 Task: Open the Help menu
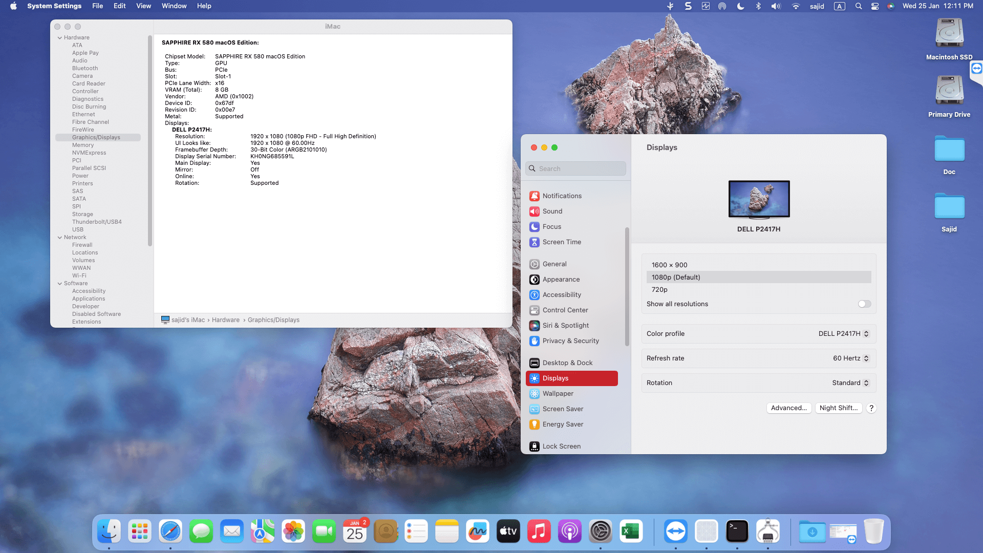204,6
